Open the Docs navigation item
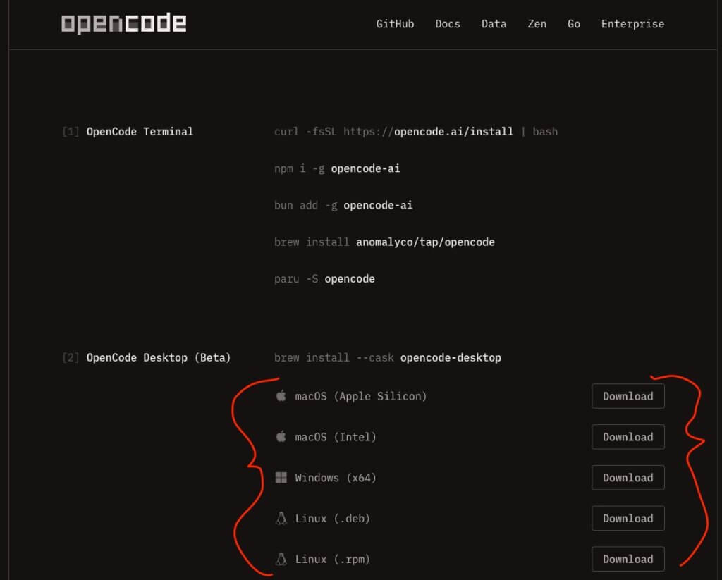722x580 pixels. 448,24
